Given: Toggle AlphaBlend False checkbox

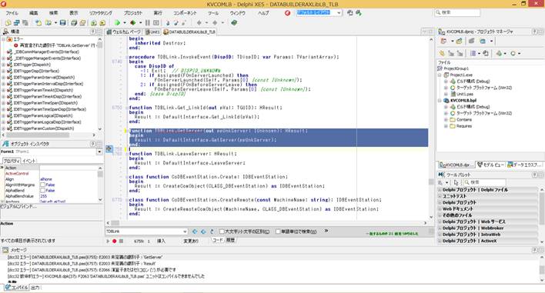Looking at the screenshot, I should [x=42, y=191].
